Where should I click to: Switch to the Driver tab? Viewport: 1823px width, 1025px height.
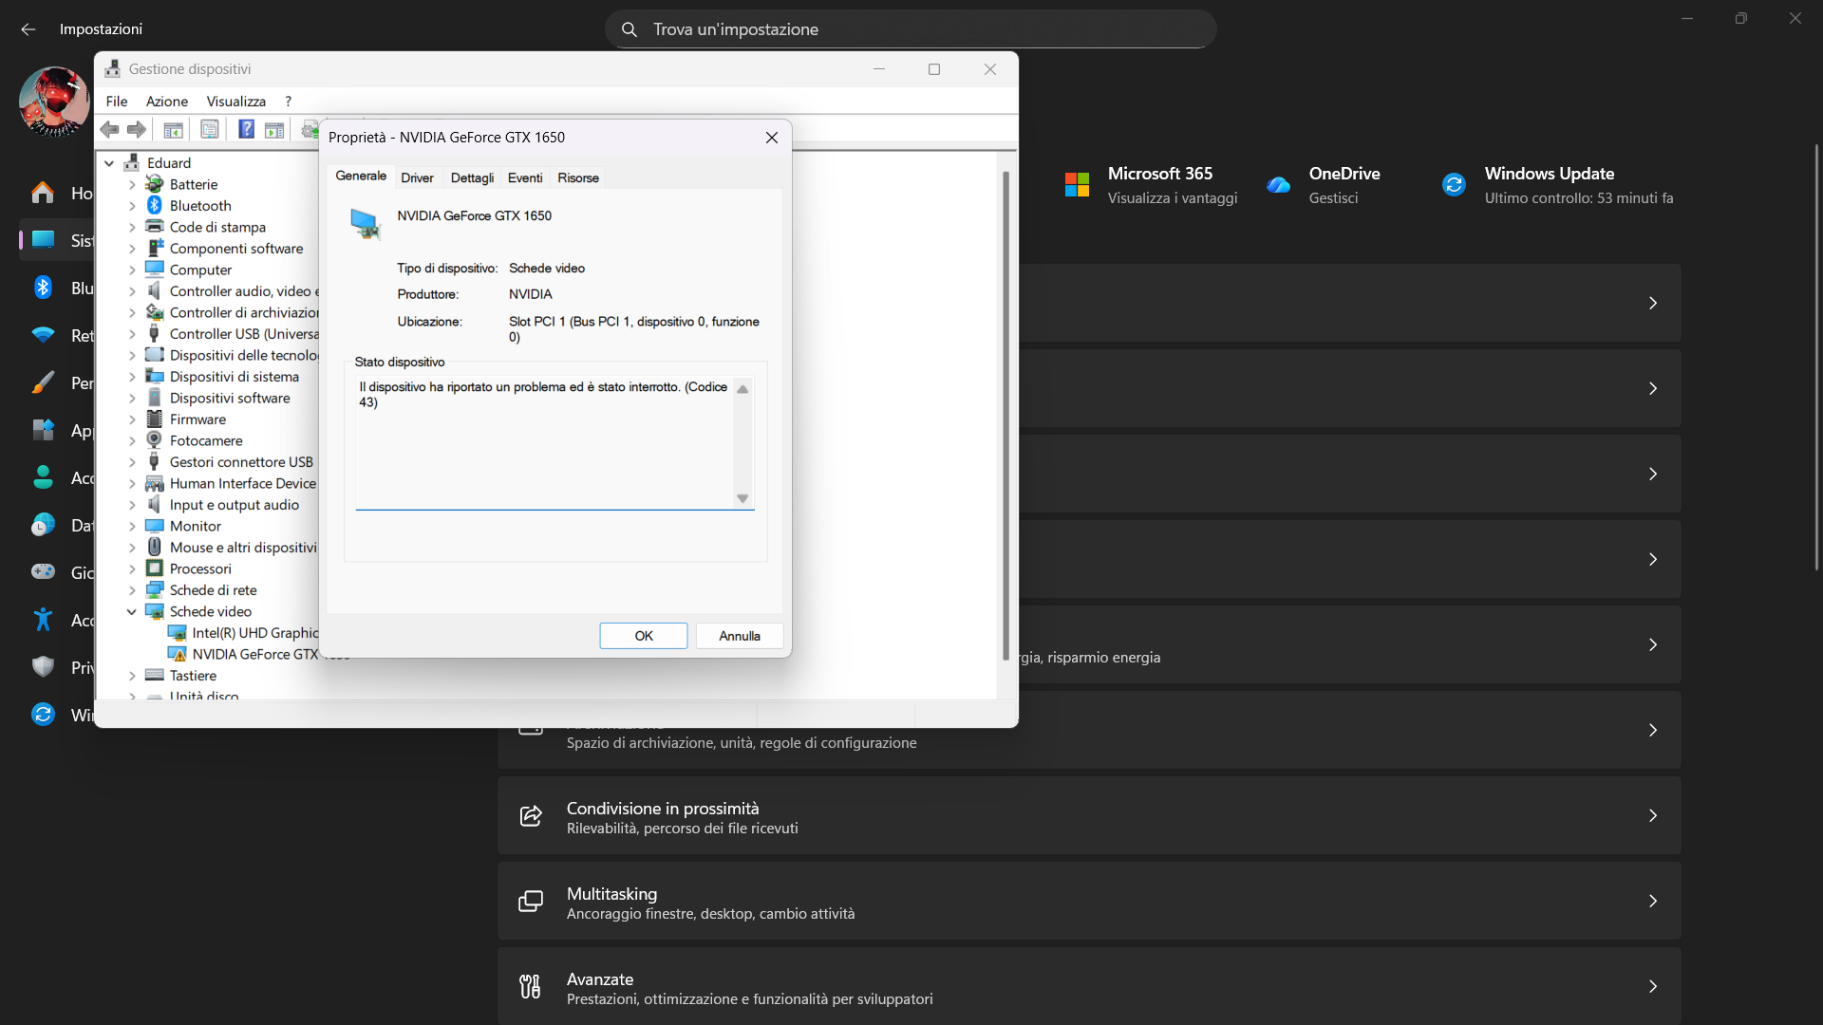click(x=417, y=177)
